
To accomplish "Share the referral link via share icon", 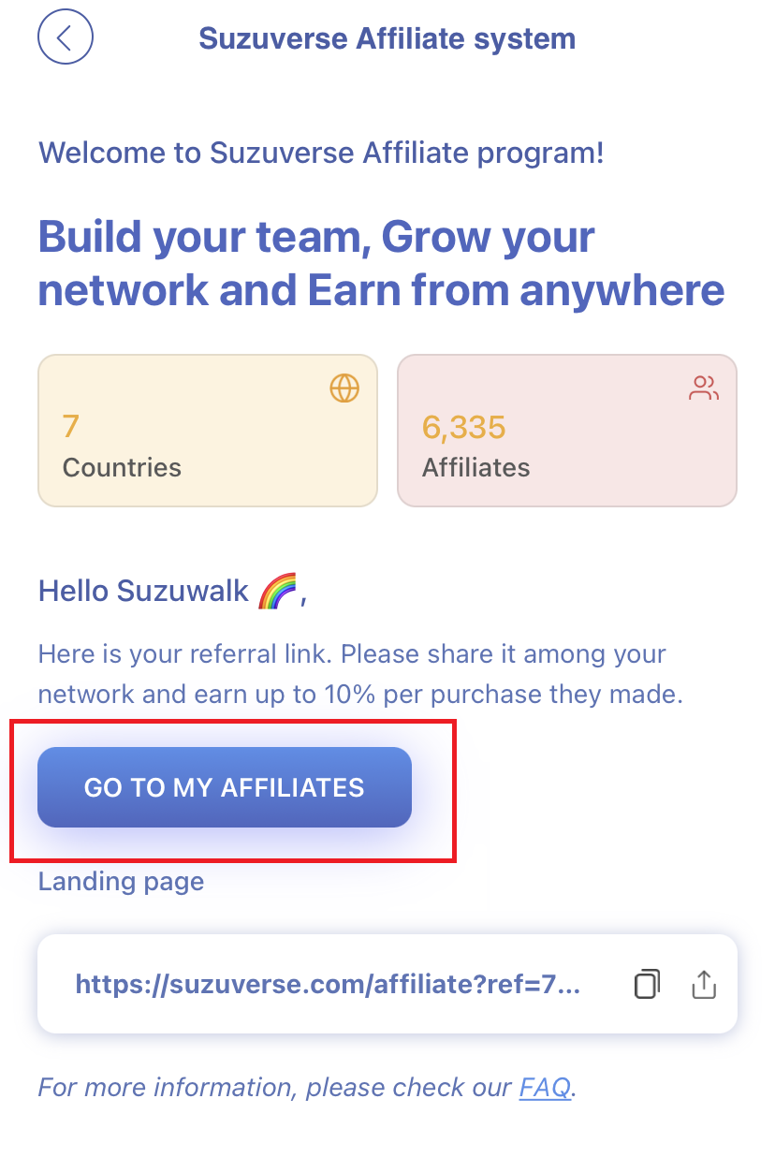I will click(x=704, y=984).
